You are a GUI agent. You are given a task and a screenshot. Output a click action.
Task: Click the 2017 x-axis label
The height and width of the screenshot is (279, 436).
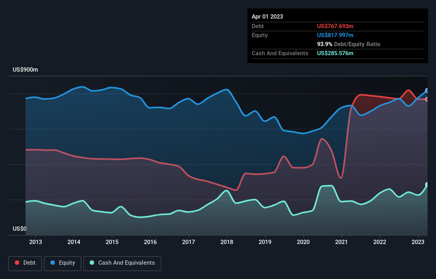pyautogui.click(x=189, y=242)
